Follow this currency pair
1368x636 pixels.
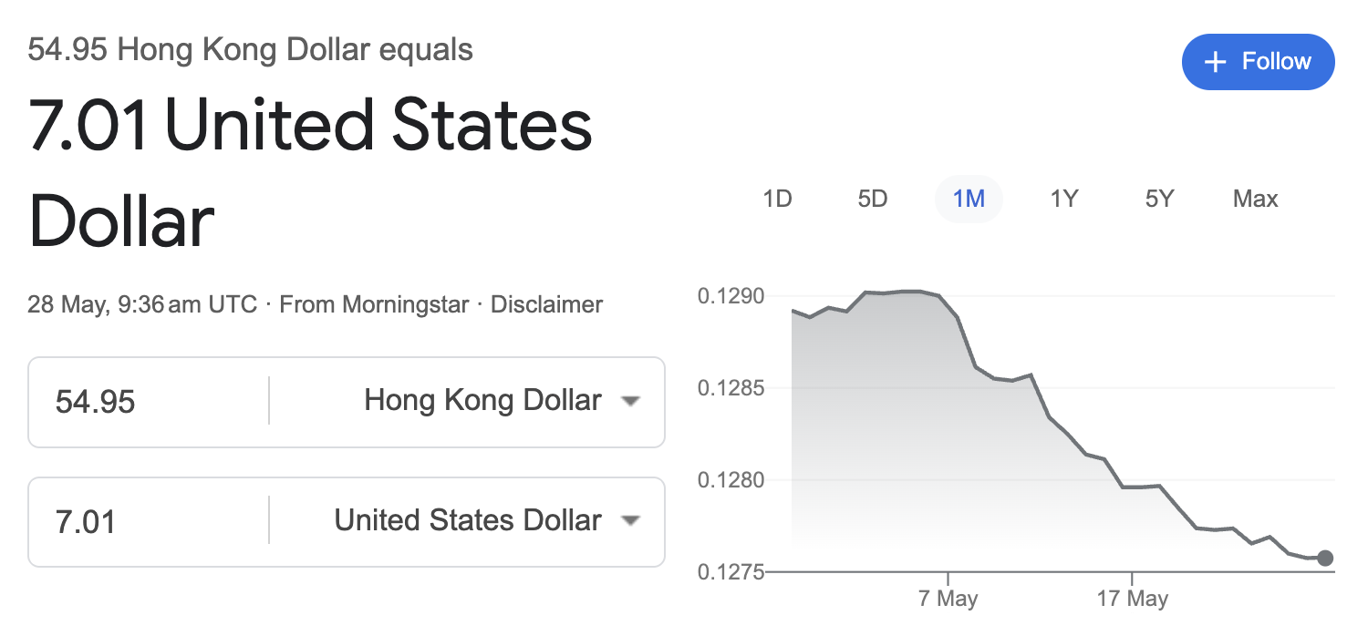[1259, 62]
